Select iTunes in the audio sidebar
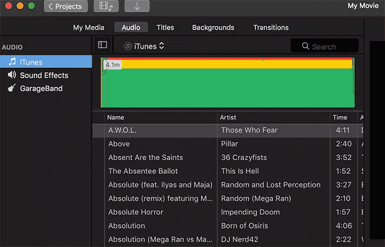Viewport: 385px width, 247px height. pyautogui.click(x=46, y=61)
